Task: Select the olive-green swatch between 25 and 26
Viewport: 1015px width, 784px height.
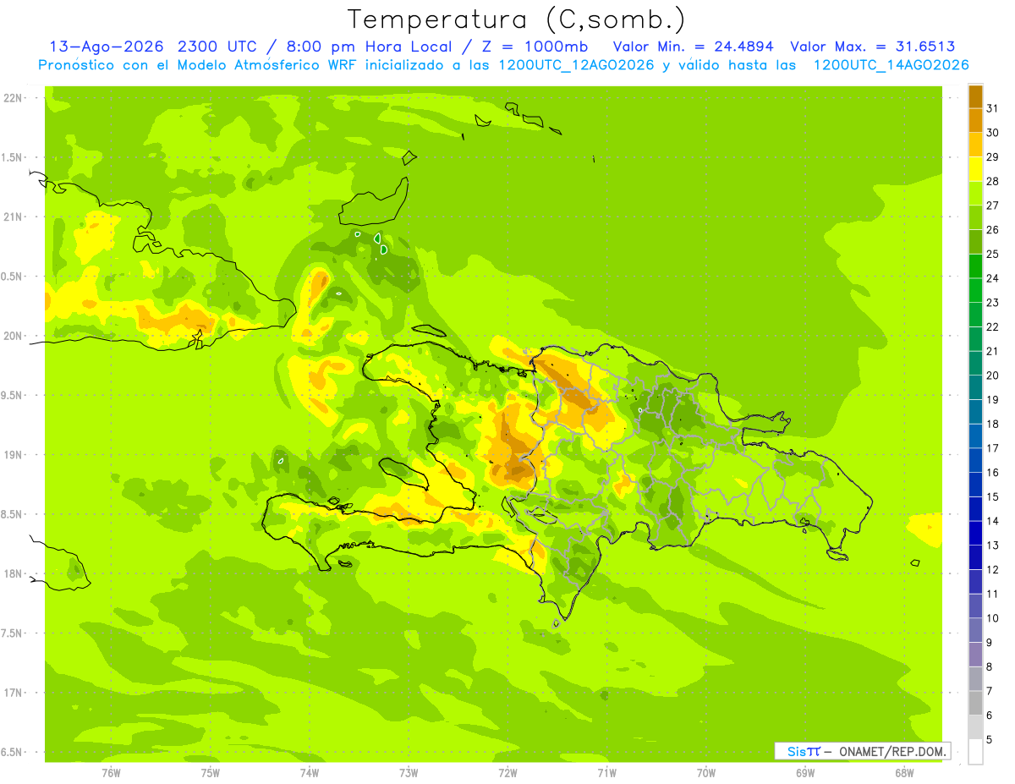Action: click(x=975, y=242)
